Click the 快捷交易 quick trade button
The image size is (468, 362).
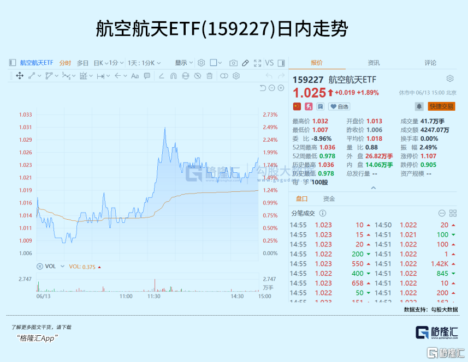click(441, 106)
